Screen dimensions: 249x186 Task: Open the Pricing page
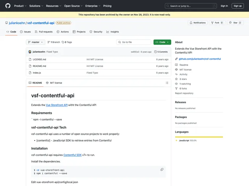coord(107,6)
